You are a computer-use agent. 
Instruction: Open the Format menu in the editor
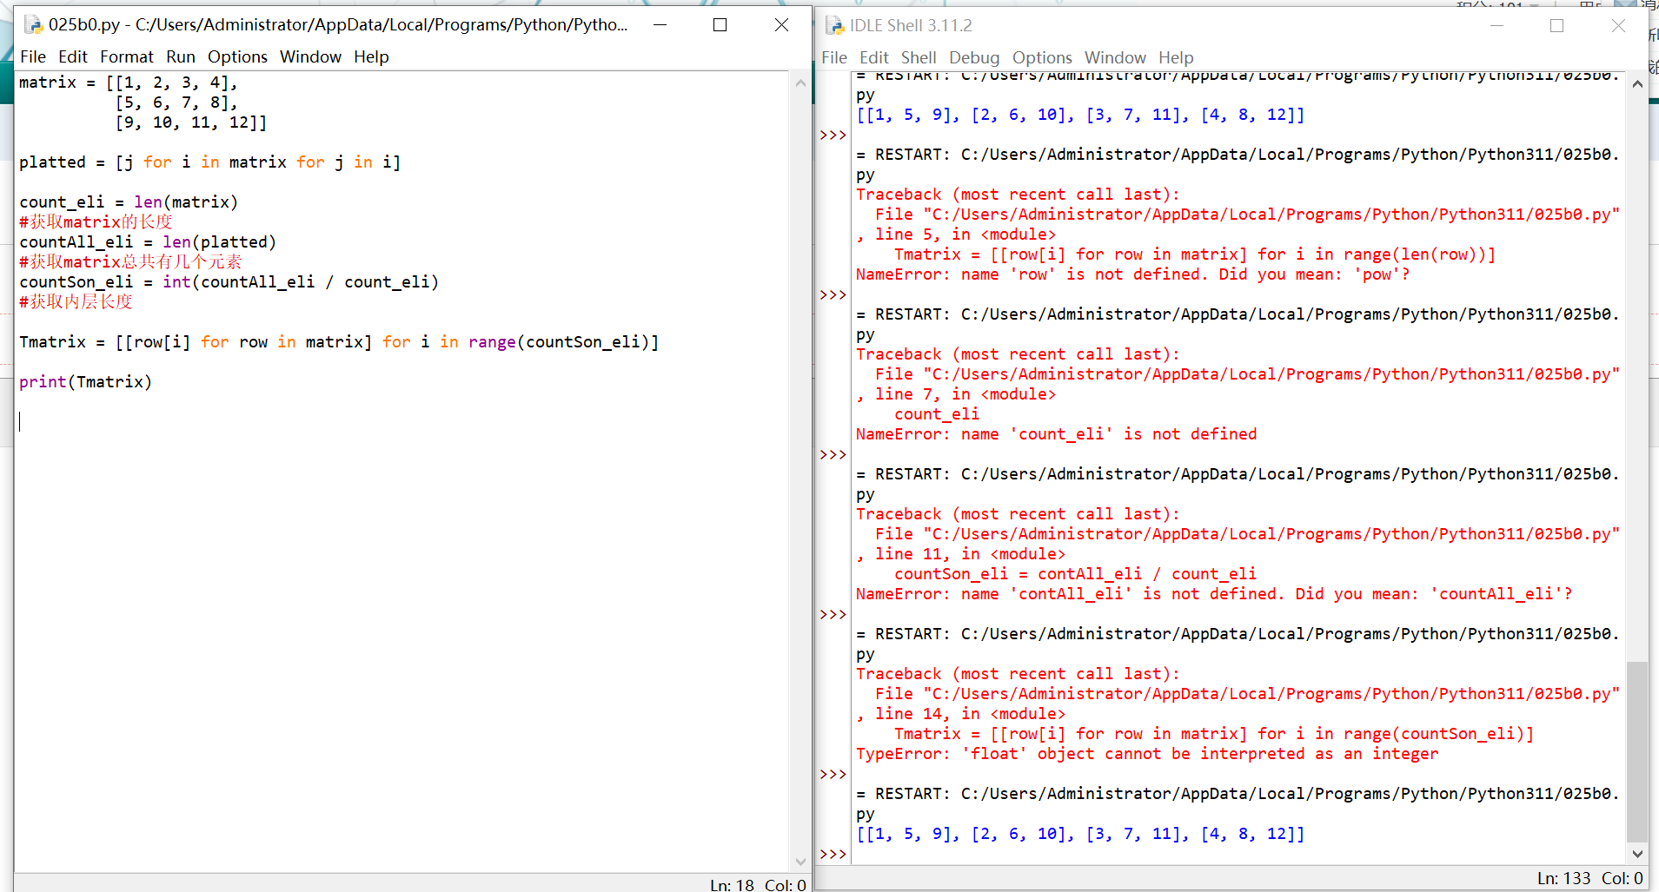[x=126, y=56]
